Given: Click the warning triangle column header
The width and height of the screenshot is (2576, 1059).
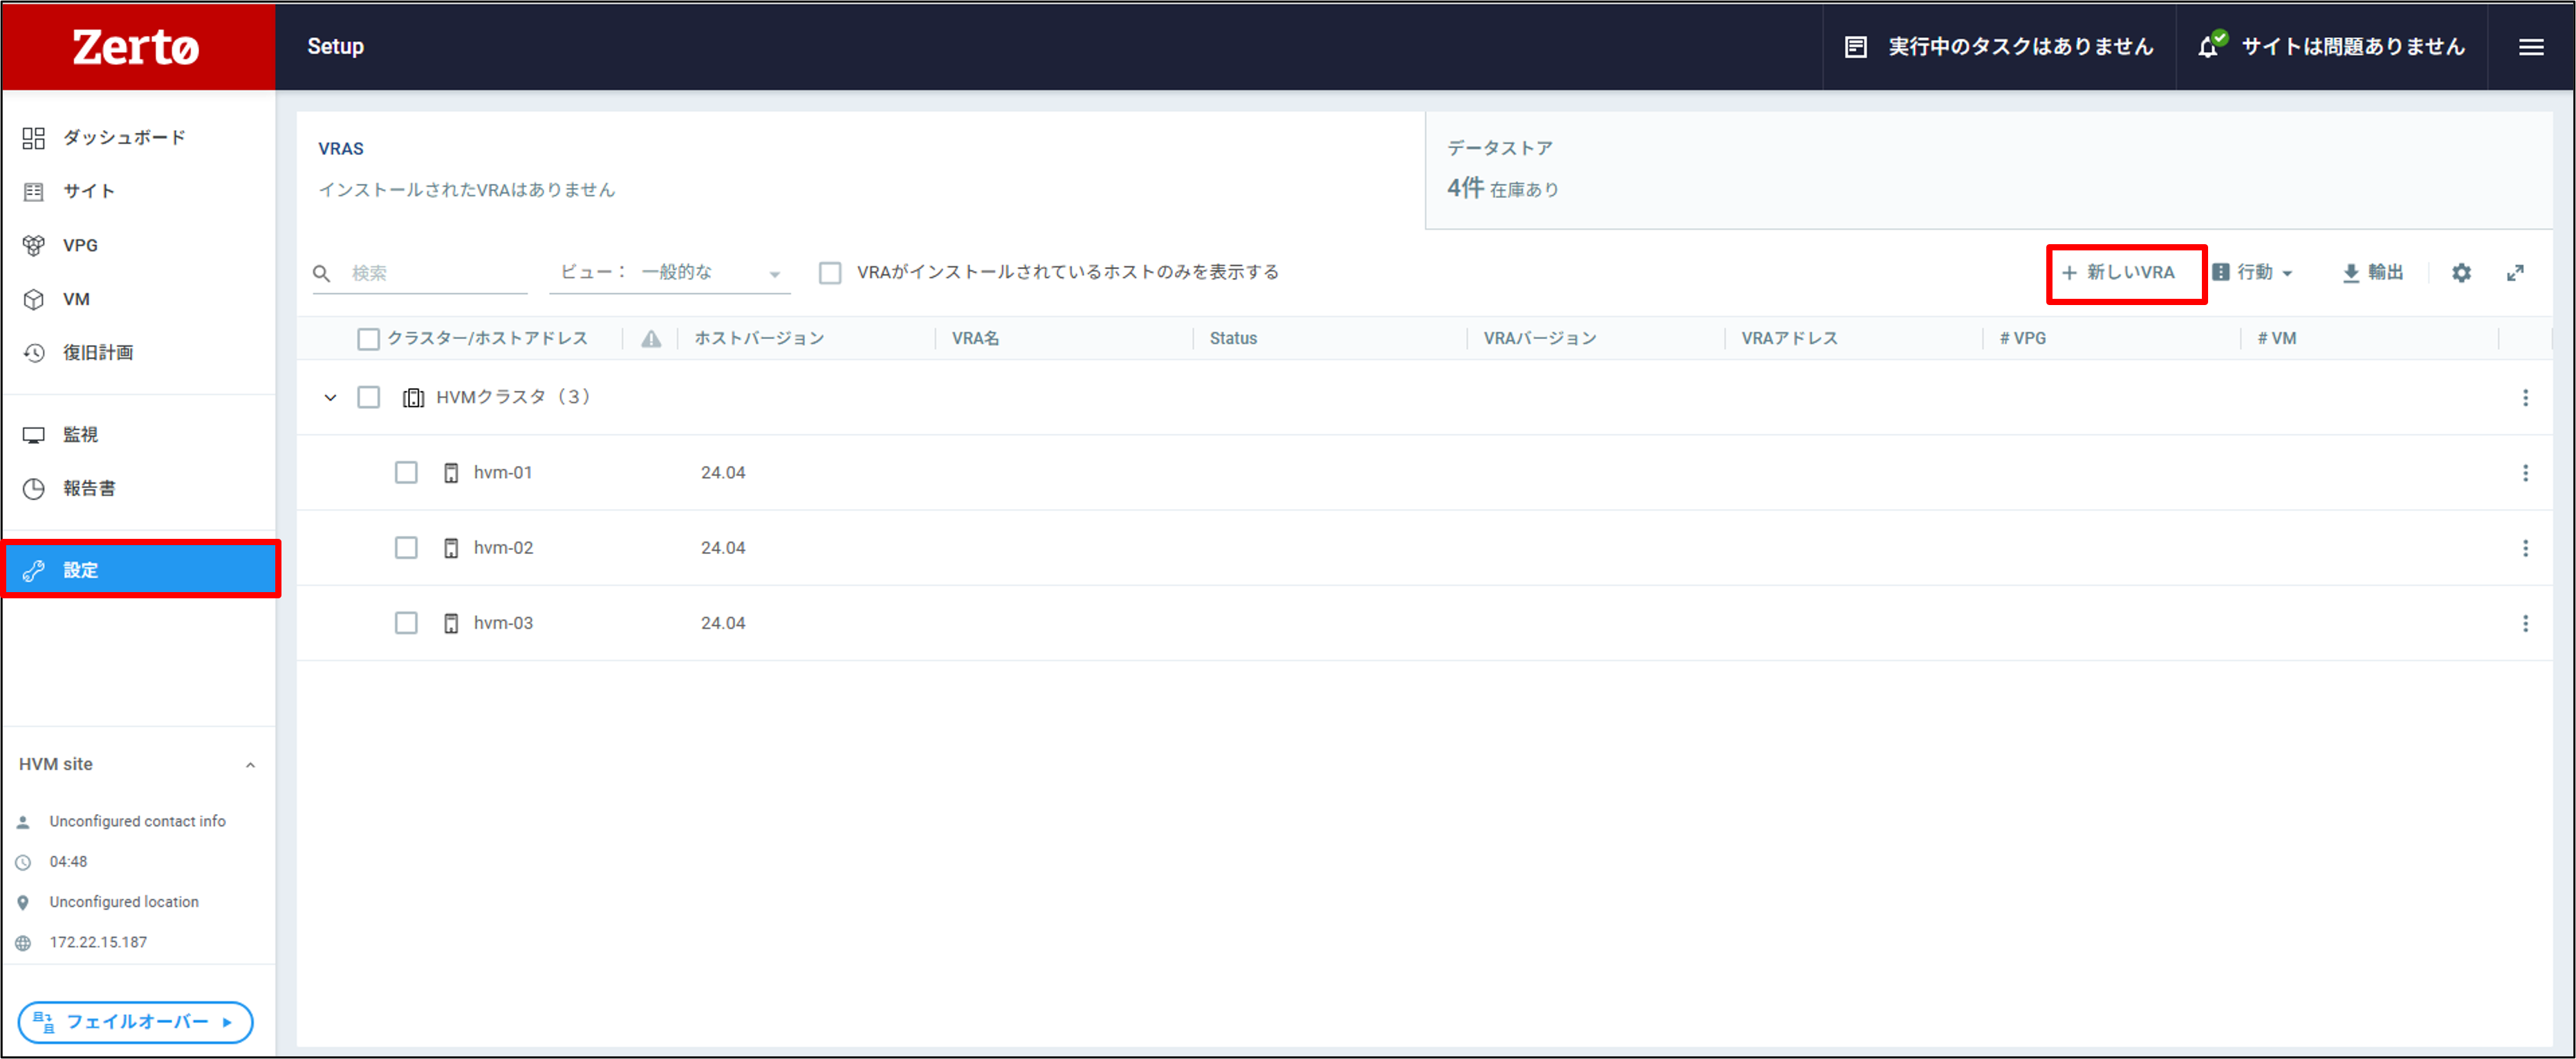Looking at the screenshot, I should point(651,339).
